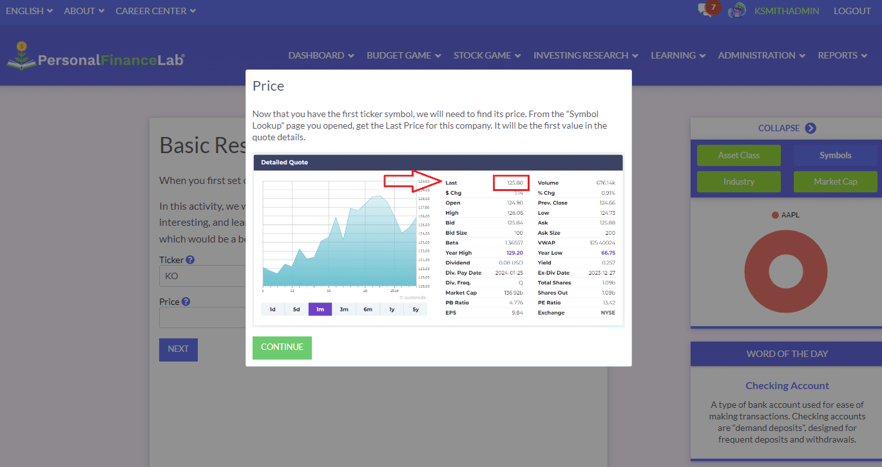Select the 5y chart timeframe
Image resolution: width=882 pixels, height=467 pixels.
415,309
